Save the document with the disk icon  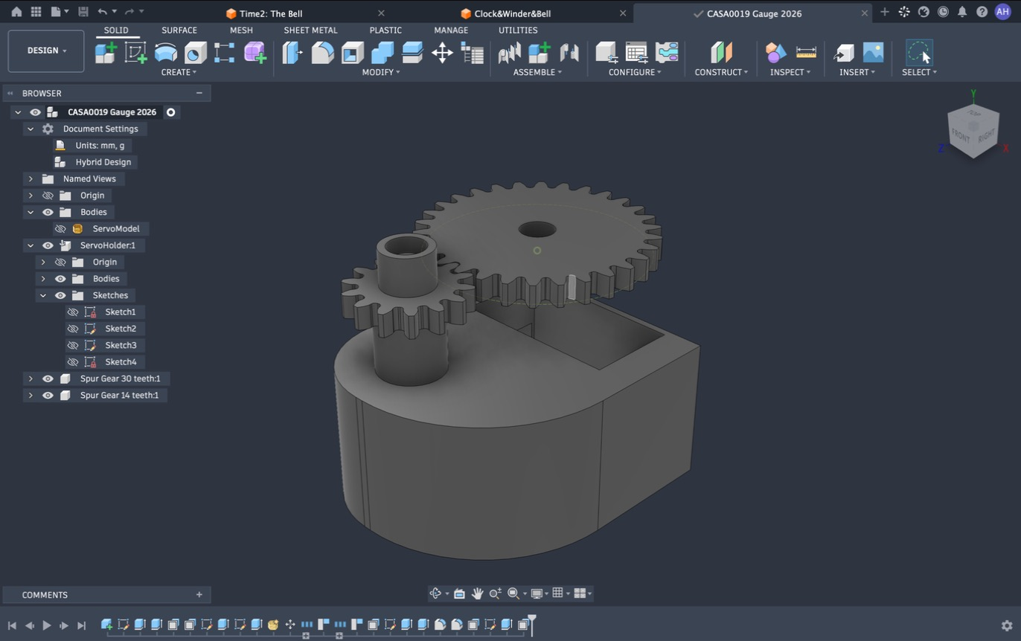click(83, 12)
